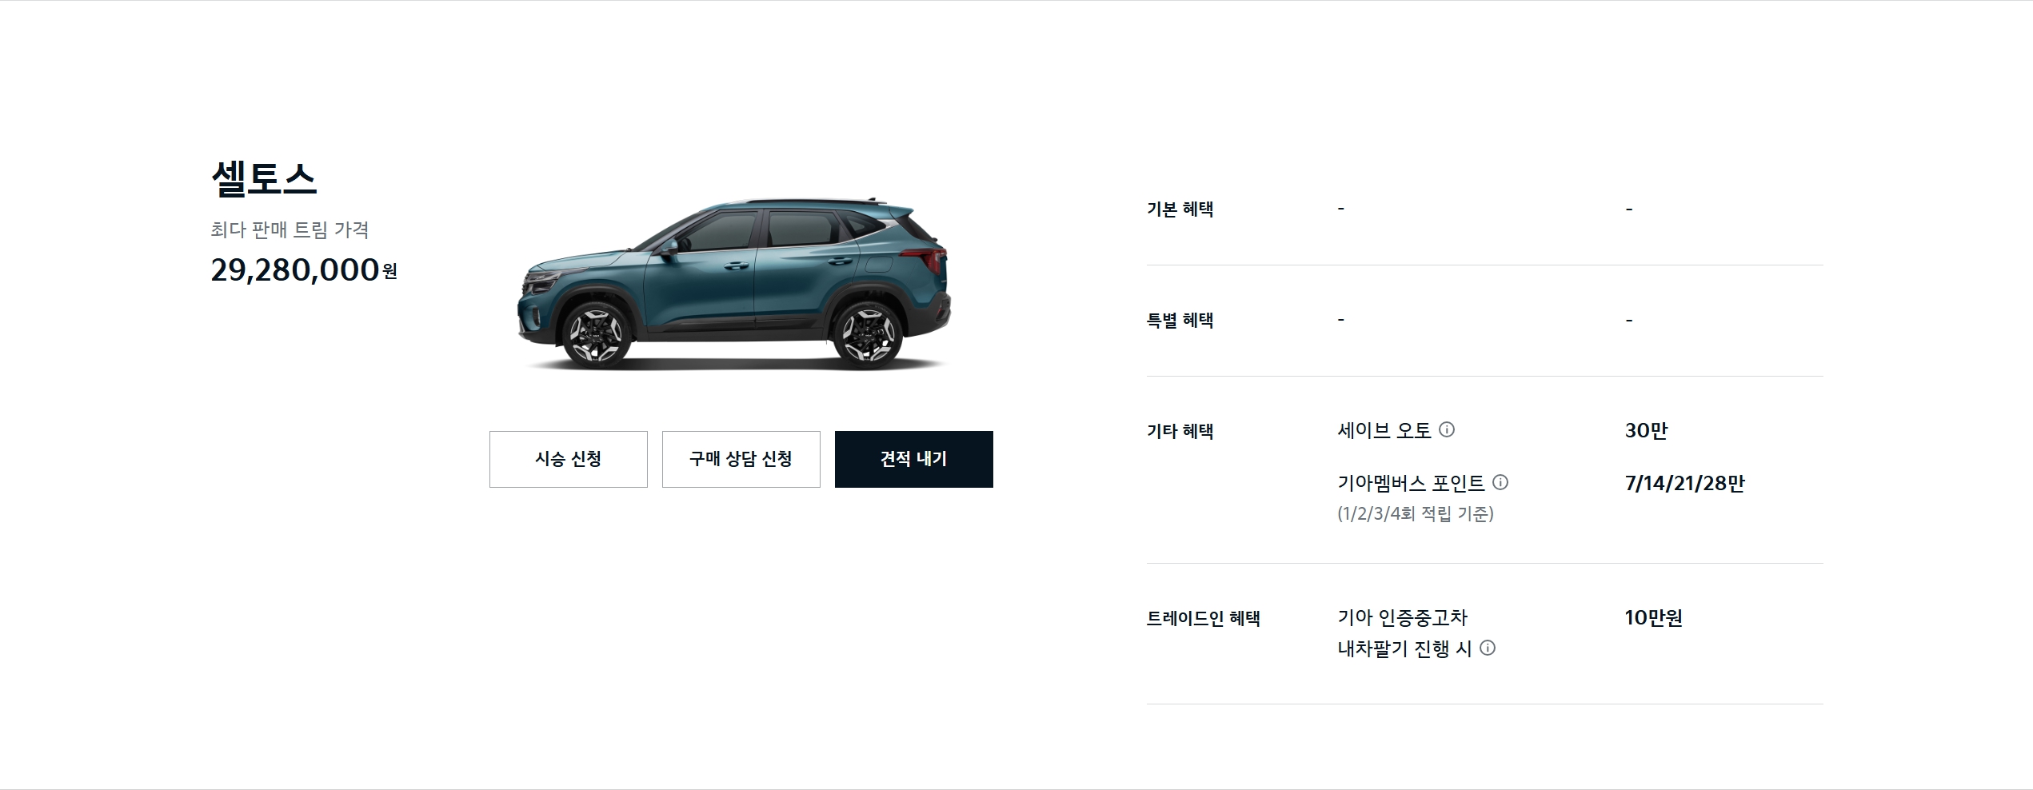Open 구매 상담 신청
This screenshot has width=2033, height=790.
(x=741, y=459)
